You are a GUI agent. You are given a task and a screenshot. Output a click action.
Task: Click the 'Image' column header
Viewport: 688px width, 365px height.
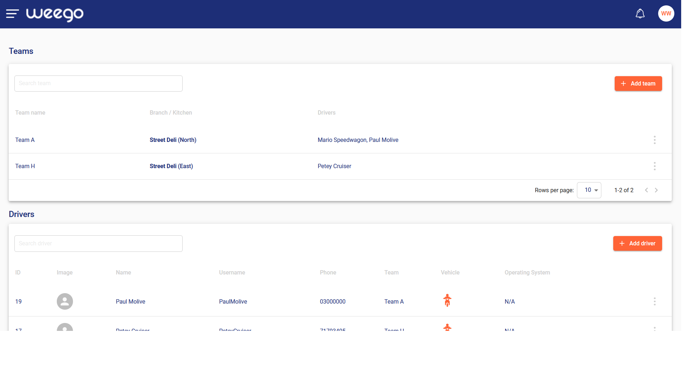65,273
